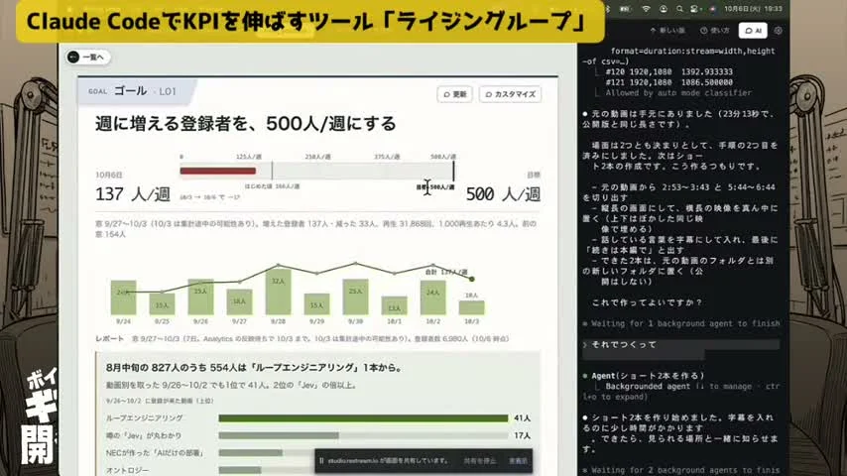Open the settings gear in terminal panel
The height and width of the screenshot is (476, 847).
coord(778,31)
